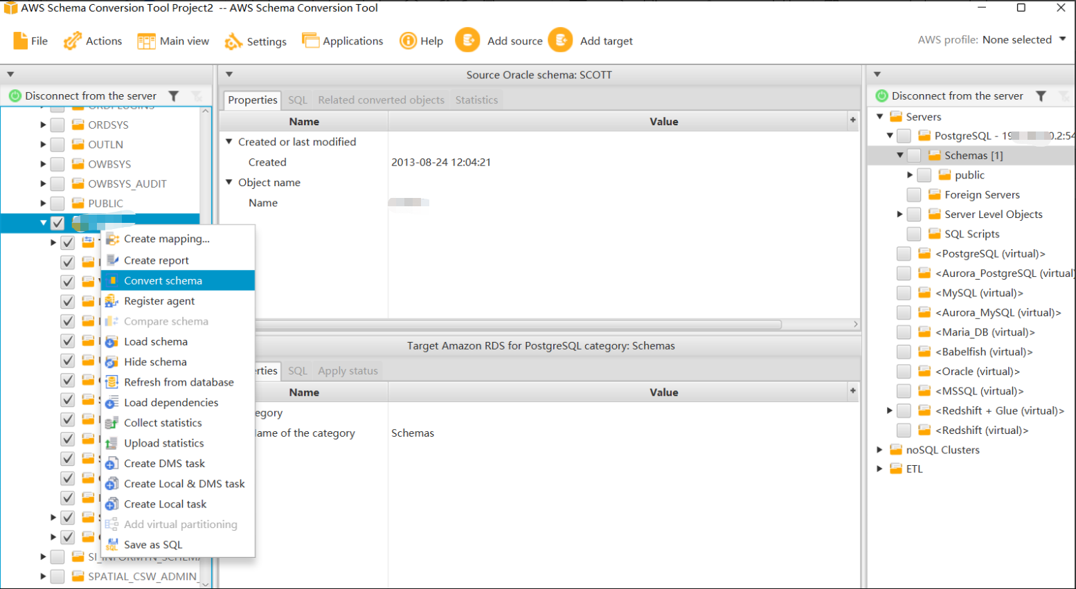This screenshot has height=589, width=1076.
Task: Click the Hide schema menu icon
Action: pos(111,362)
